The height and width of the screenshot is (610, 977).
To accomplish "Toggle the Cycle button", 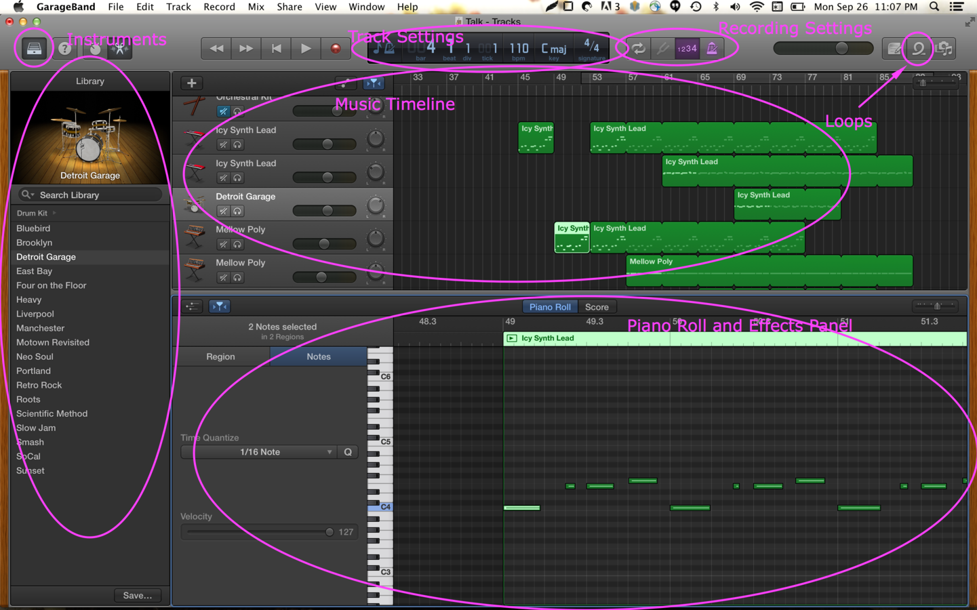I will (x=639, y=49).
